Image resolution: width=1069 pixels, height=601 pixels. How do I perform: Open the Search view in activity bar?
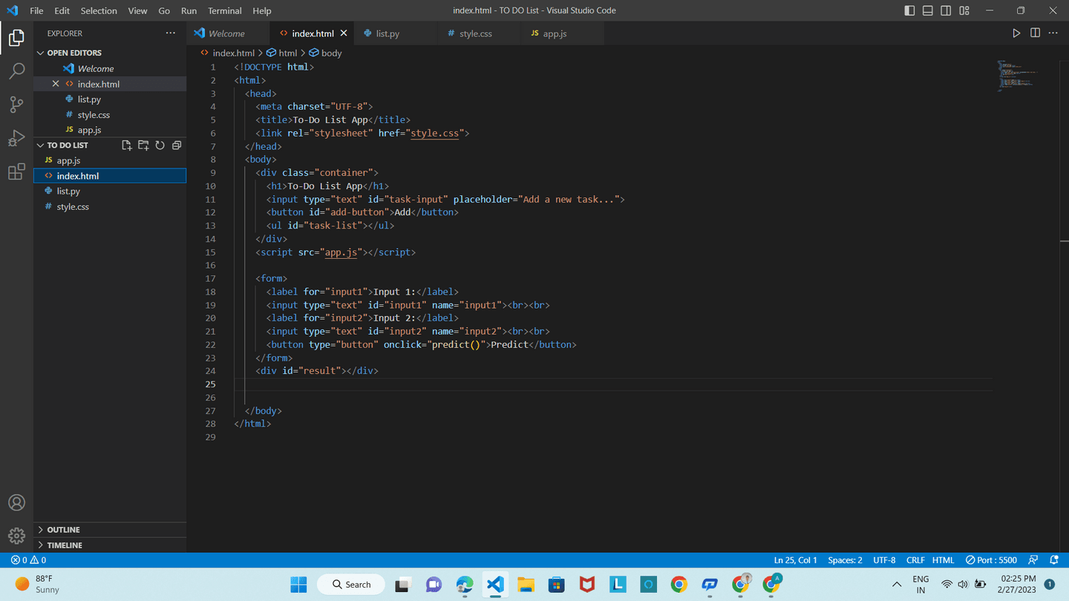pyautogui.click(x=16, y=71)
